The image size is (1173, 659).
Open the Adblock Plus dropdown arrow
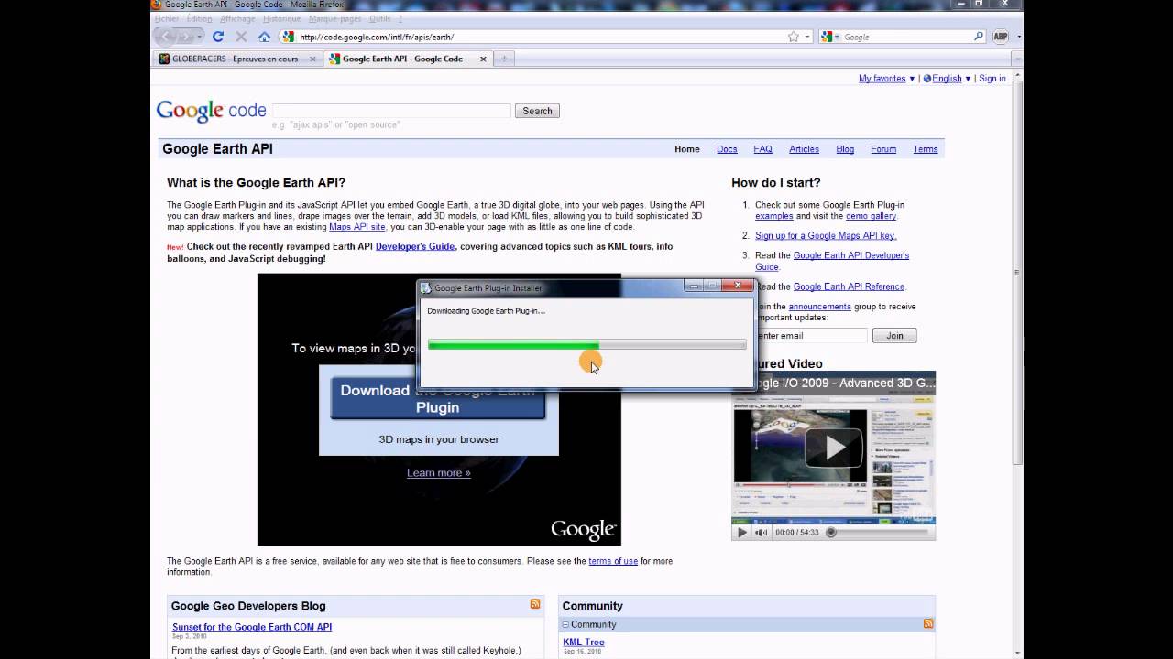[x=1019, y=38]
